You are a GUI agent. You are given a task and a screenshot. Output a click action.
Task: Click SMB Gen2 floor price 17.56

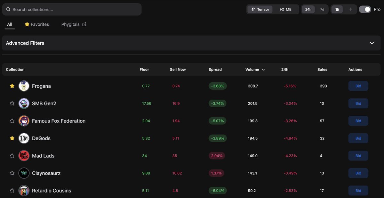pos(147,103)
